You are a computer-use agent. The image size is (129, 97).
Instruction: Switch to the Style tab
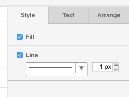click(28, 15)
